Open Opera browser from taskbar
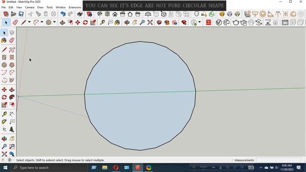The image size is (306, 172). point(116,168)
